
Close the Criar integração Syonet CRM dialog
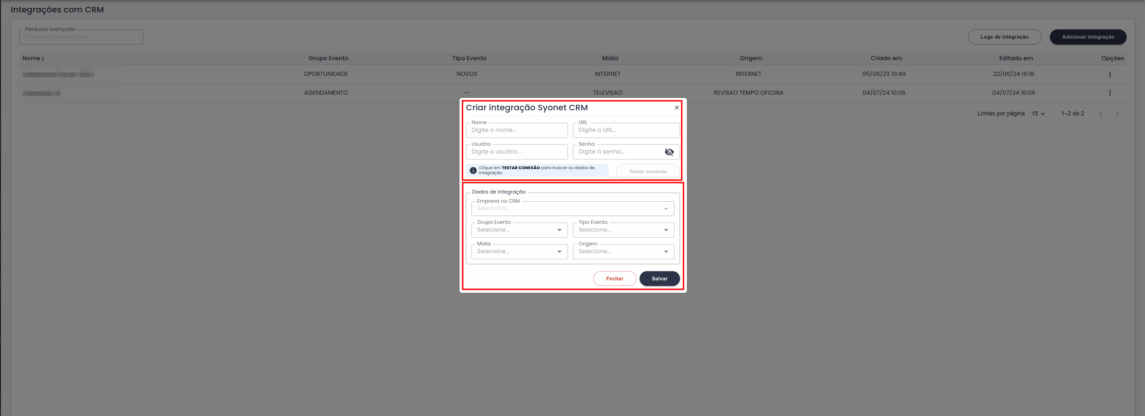pyautogui.click(x=676, y=108)
